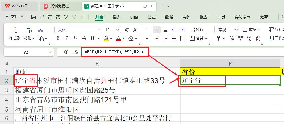Click the zoom magnifier in formula bar
The width and height of the screenshot is (284, 124).
click(x=67, y=52)
